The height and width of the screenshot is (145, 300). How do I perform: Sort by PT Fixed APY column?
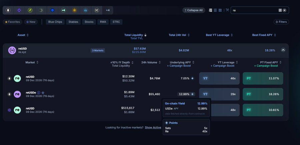(271, 62)
